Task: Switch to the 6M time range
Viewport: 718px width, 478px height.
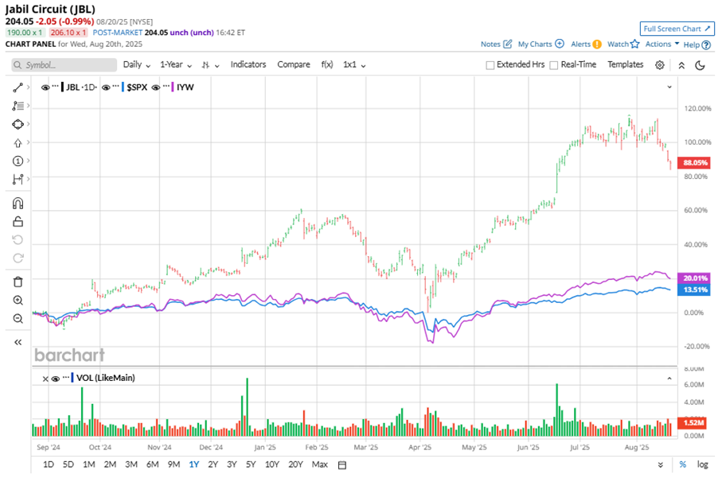Action: (152, 464)
